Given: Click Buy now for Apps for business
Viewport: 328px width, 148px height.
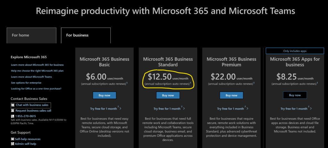Looking at the screenshot, I should (x=295, y=95).
